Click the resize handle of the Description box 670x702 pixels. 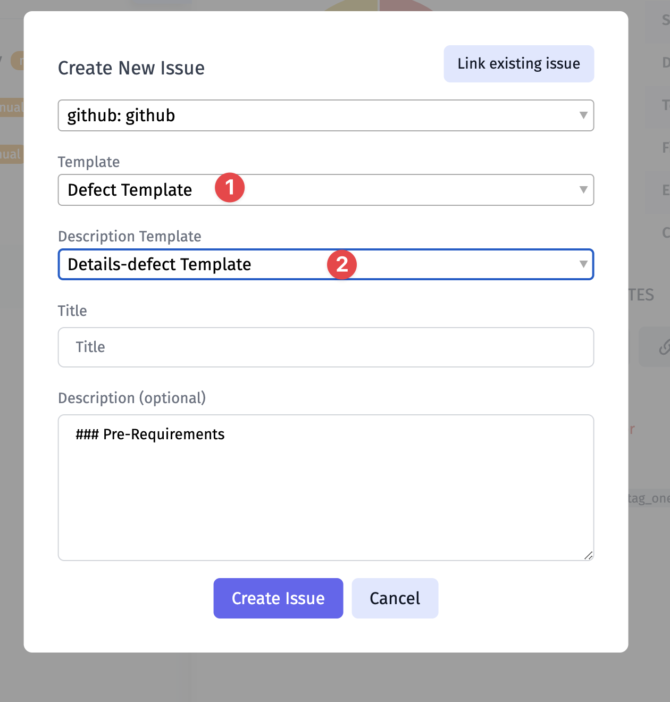point(588,555)
